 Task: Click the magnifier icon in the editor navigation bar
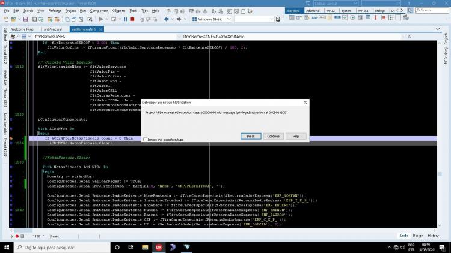coord(410,37)
